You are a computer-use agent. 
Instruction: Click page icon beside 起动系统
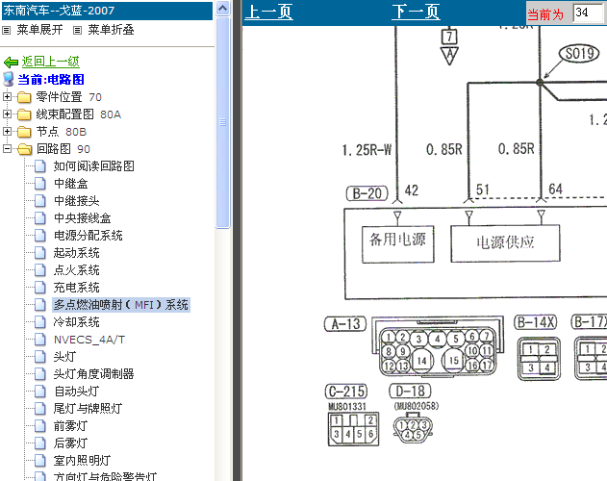point(40,253)
